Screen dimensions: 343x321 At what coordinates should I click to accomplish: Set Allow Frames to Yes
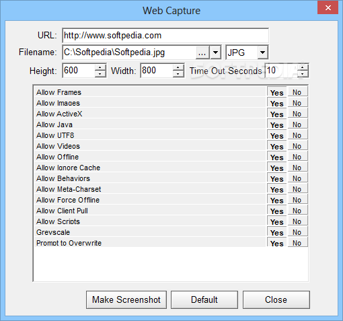(x=276, y=92)
